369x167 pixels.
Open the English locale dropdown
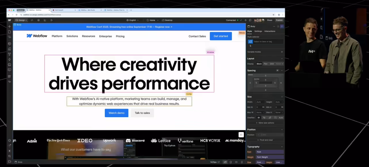coord(132,20)
